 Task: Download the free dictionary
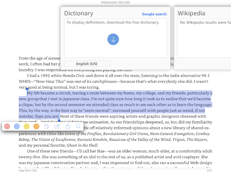pyautogui.click(x=113, y=39)
